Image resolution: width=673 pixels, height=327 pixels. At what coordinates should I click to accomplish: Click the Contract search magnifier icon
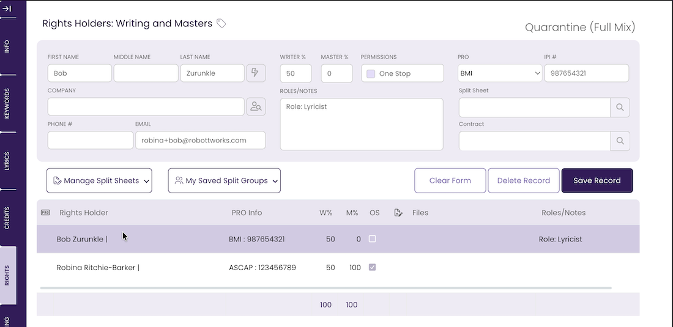tap(620, 141)
